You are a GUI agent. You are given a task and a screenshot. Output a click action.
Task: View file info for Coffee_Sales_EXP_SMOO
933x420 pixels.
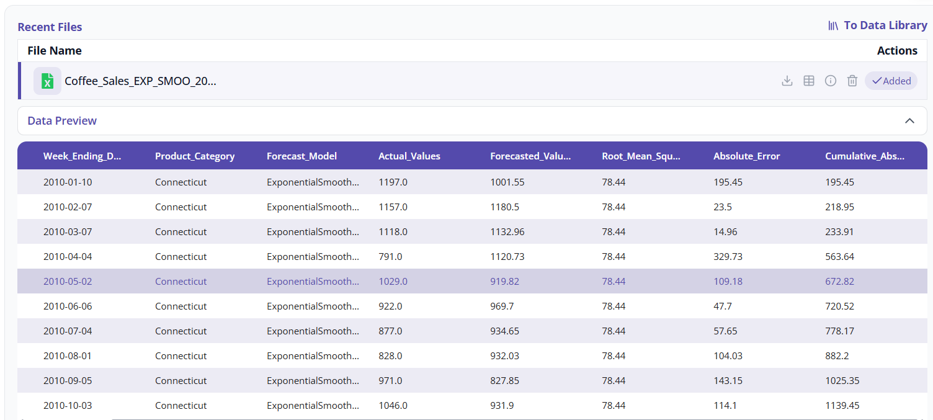[830, 80]
